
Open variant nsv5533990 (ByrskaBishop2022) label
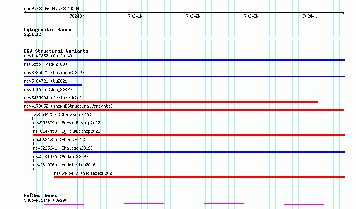68,123
